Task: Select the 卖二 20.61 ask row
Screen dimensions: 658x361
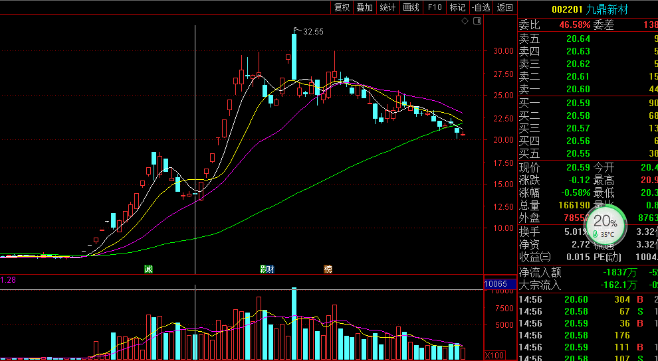Action: (588, 76)
